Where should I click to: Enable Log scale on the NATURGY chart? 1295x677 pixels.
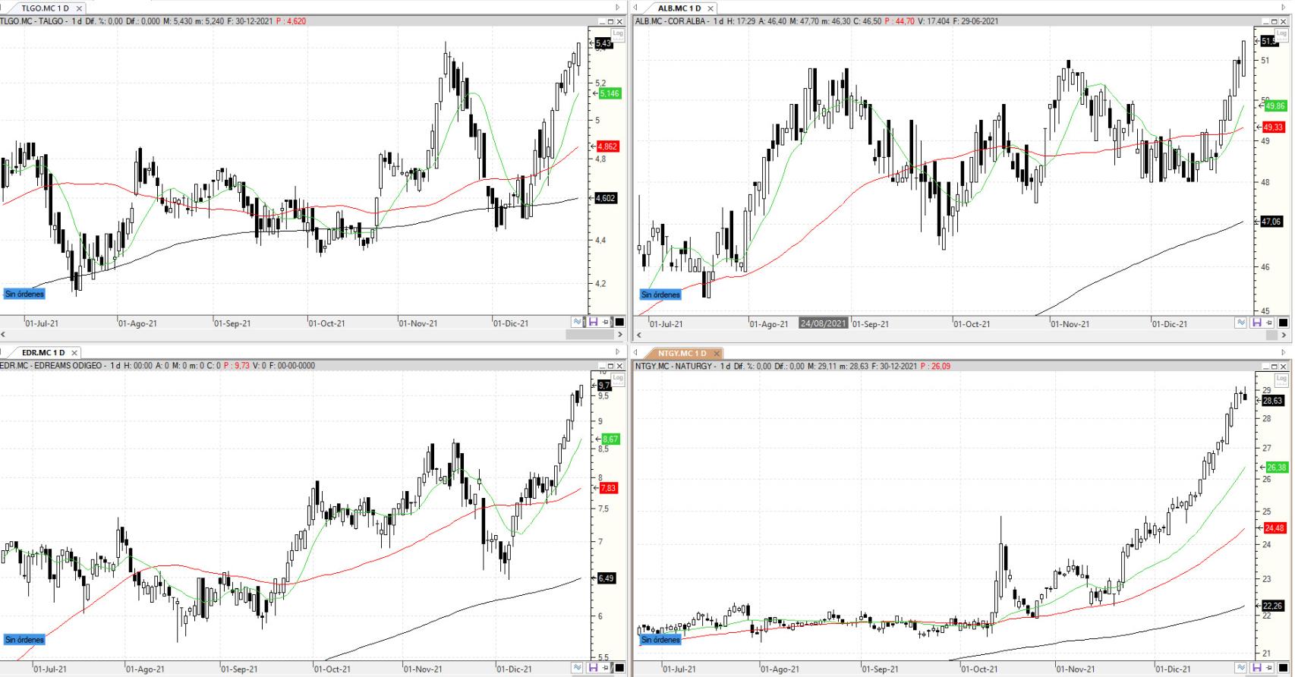tap(1281, 378)
